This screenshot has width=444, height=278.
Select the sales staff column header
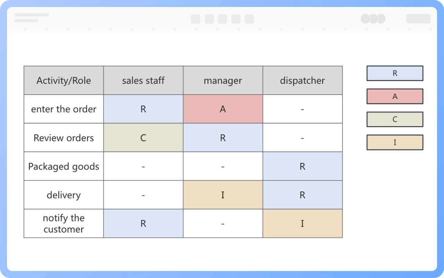tap(143, 80)
